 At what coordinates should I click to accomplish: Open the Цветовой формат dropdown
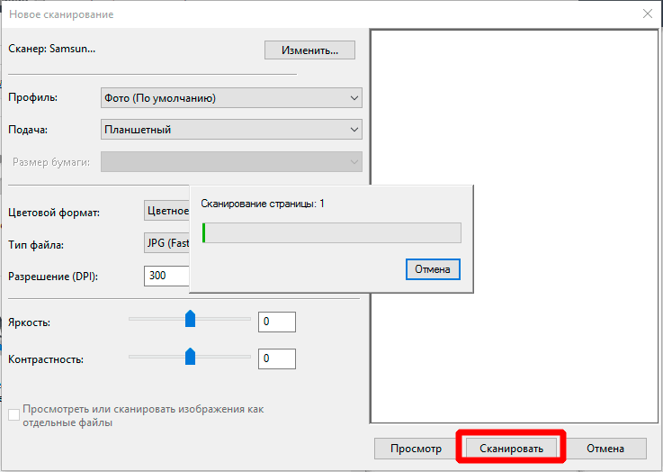[167, 212]
